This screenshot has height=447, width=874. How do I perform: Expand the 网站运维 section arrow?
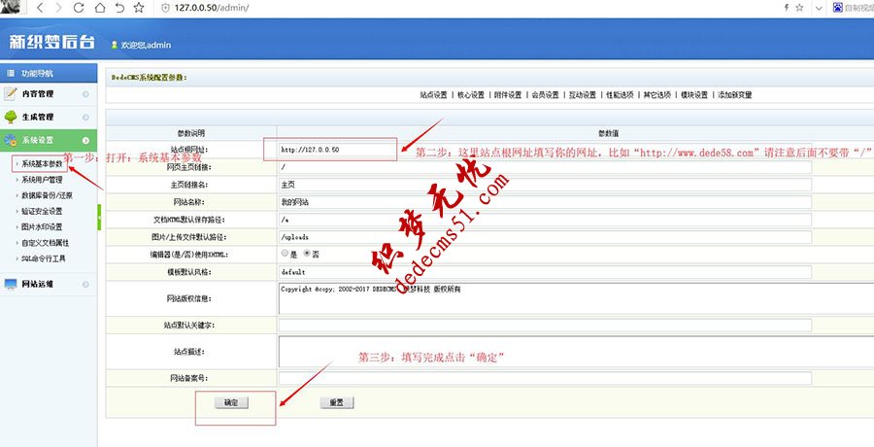(85, 285)
